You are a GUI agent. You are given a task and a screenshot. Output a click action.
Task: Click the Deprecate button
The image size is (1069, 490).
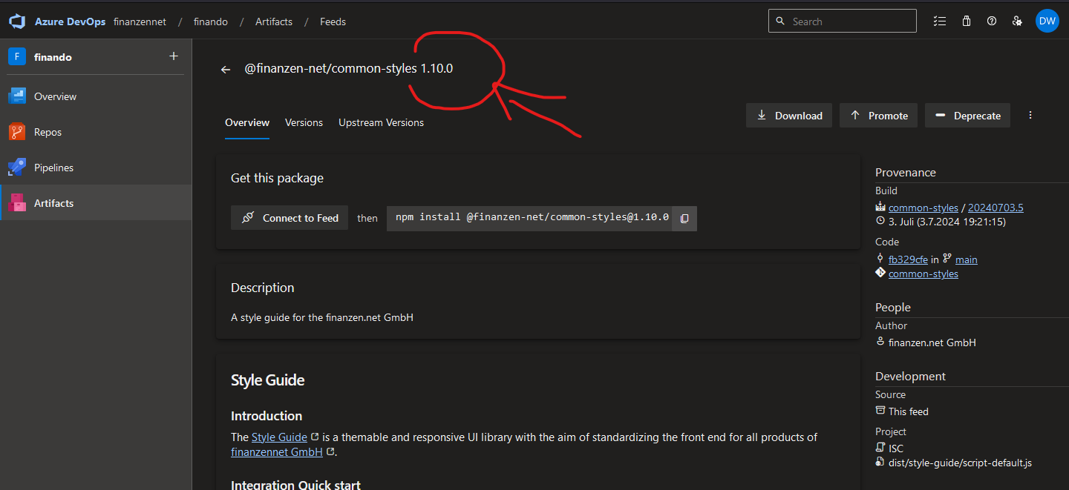point(967,116)
